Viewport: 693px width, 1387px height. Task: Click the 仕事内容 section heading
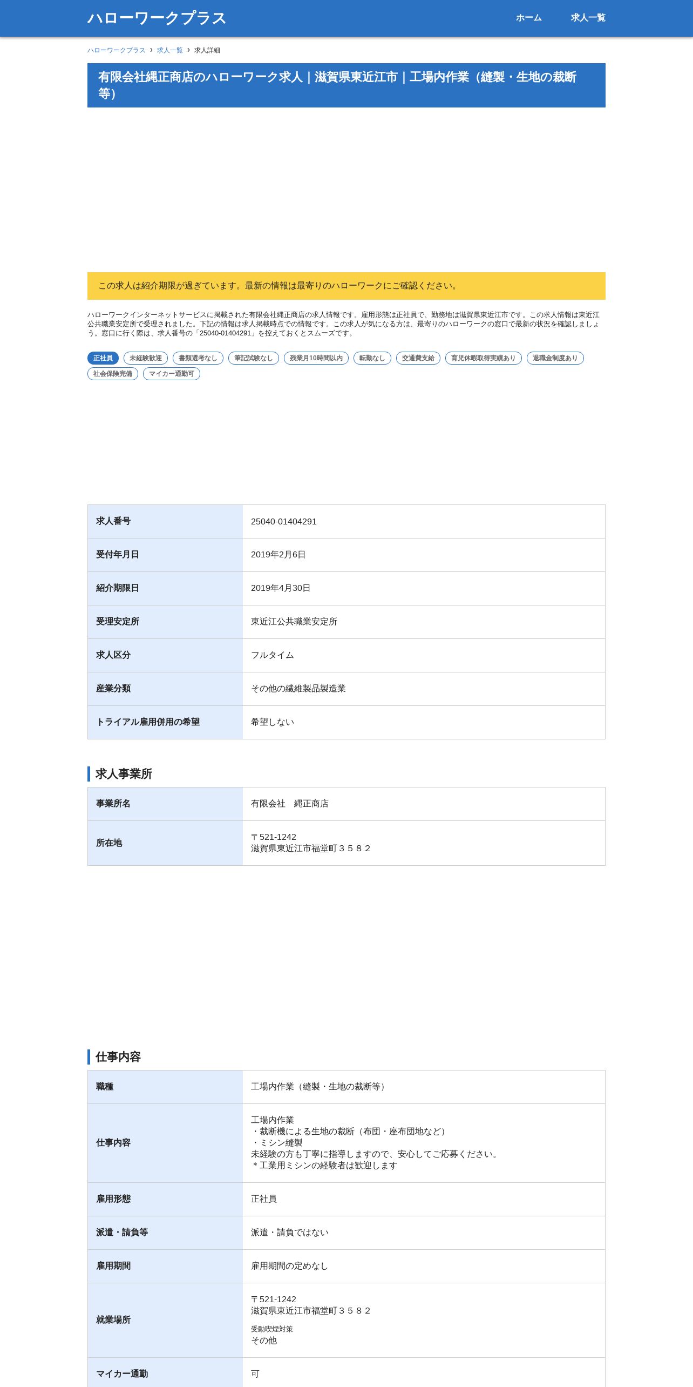coord(118,1057)
